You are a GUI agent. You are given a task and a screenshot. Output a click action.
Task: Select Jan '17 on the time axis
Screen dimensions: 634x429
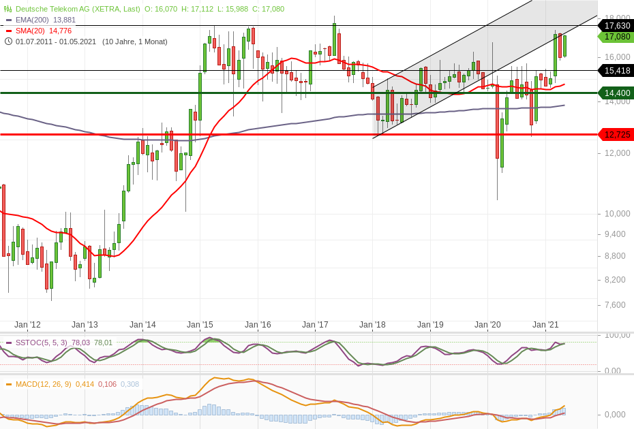316,324
